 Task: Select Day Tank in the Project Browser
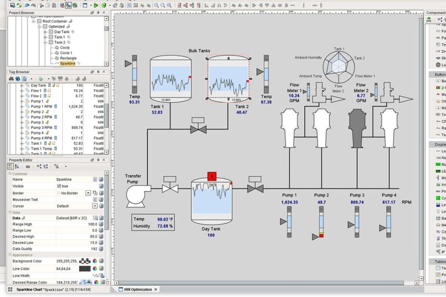[x=62, y=32]
